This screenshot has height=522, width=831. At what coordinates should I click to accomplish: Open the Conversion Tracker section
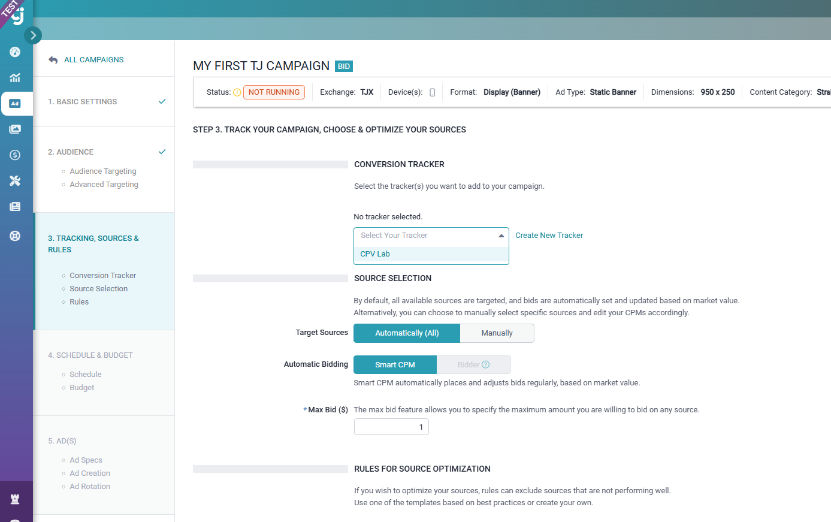click(x=102, y=275)
